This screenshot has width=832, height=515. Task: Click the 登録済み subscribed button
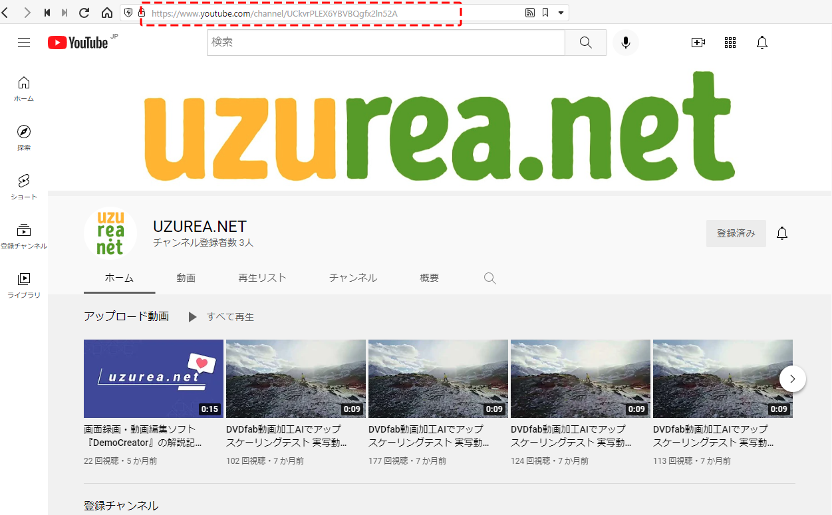click(736, 233)
